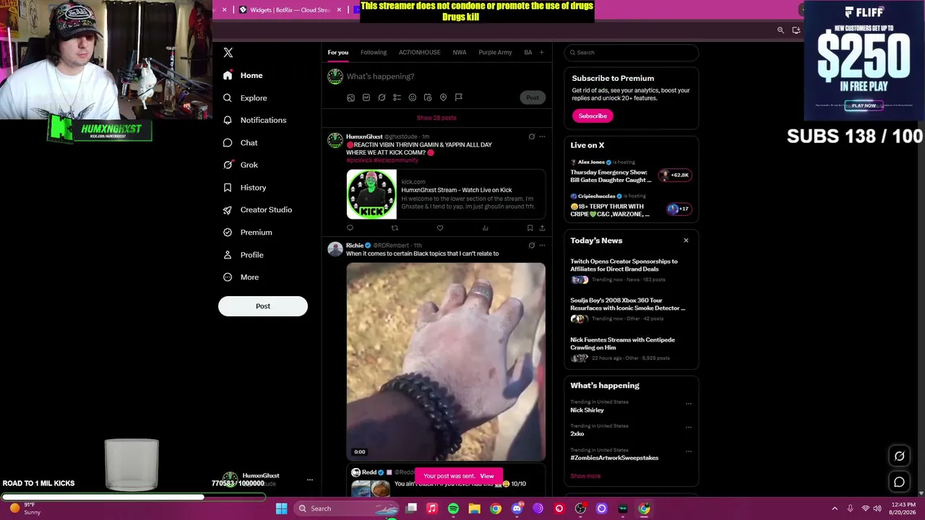Screen dimensions: 925x520
Task: Play Richie's hand video
Action: [x=446, y=362]
